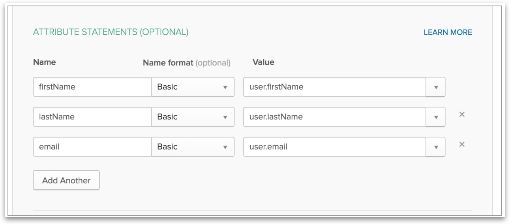Open Name format dropdown for firstName
Screen dimensions: 510x224
pyautogui.click(x=193, y=87)
